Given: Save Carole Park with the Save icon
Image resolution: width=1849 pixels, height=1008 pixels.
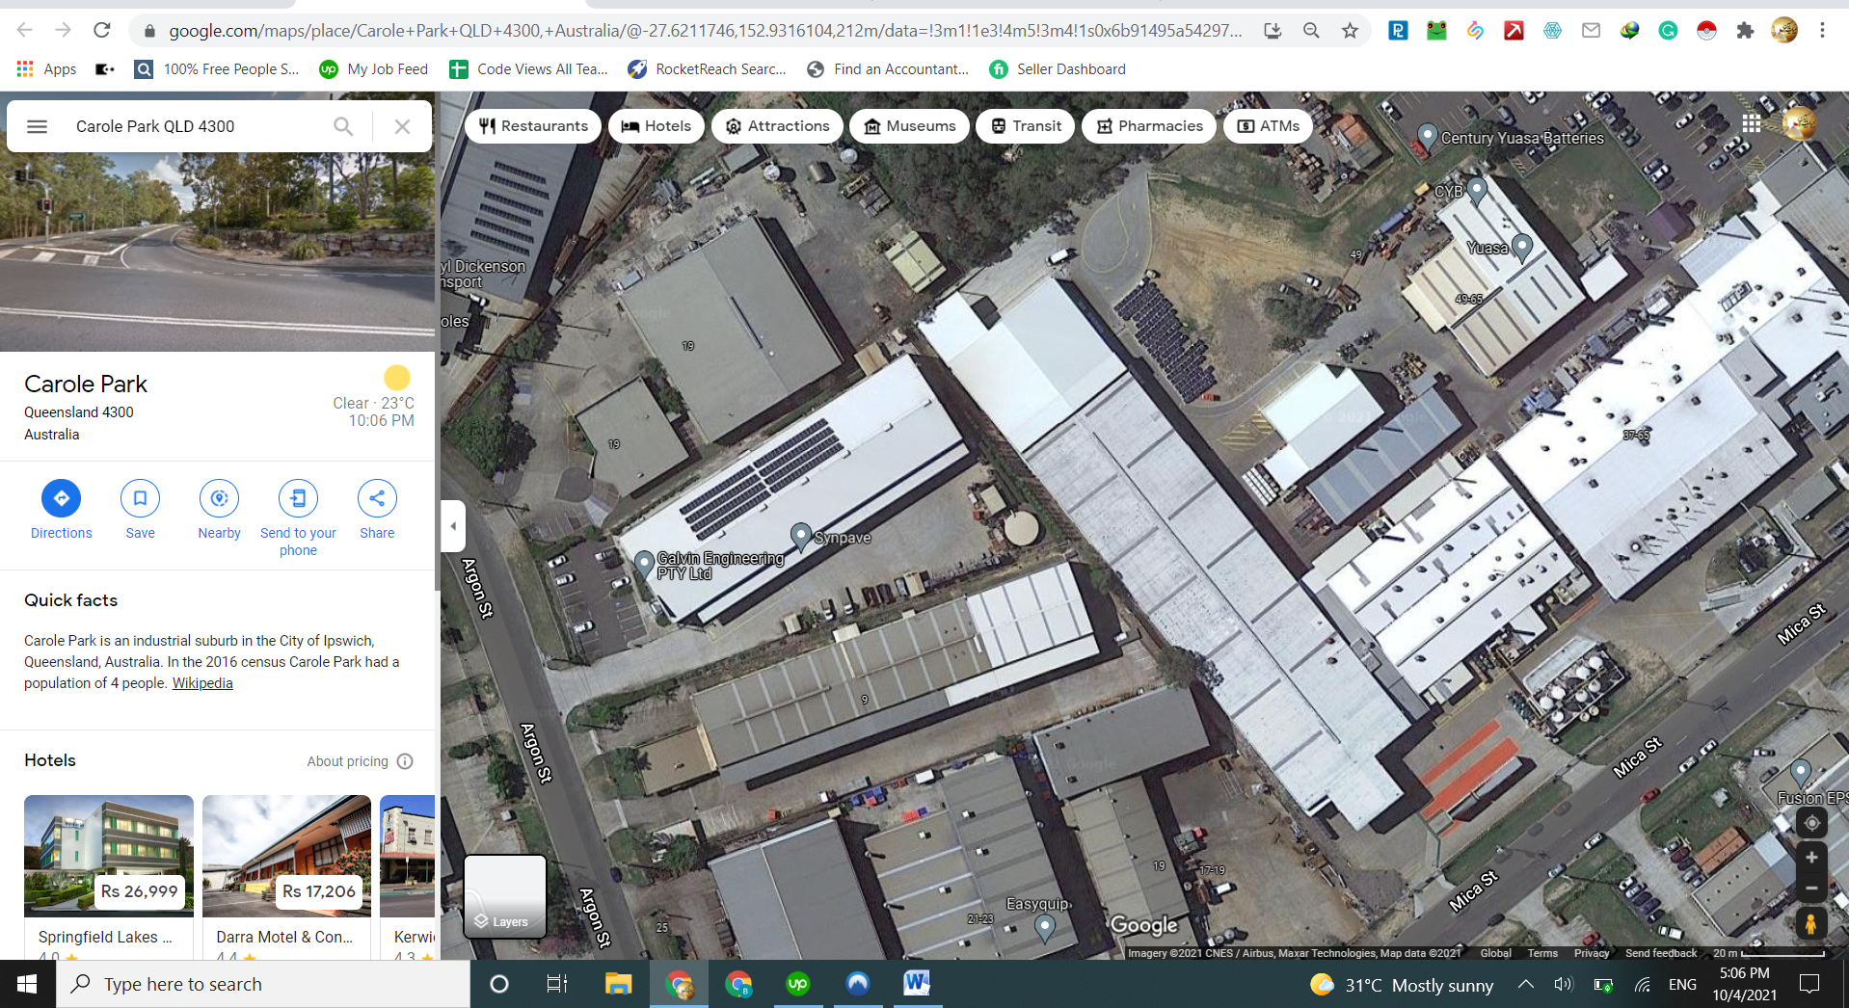Looking at the screenshot, I should [x=140, y=498].
